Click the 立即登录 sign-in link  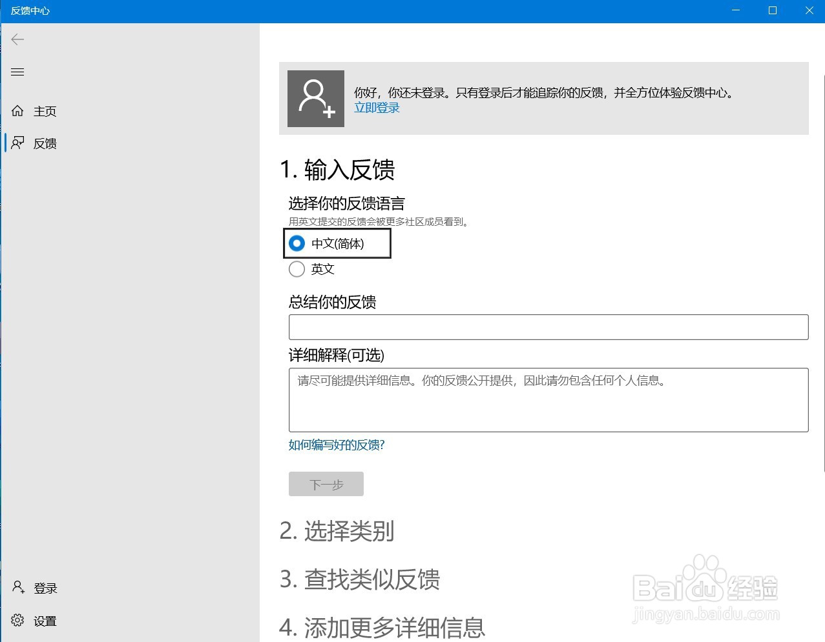pos(377,108)
